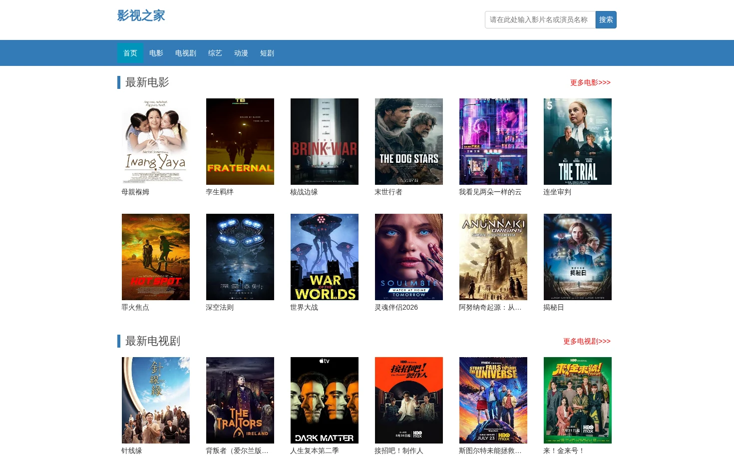Click the 人生复本第二季 series title
This screenshot has width=734, height=461.
(x=315, y=451)
